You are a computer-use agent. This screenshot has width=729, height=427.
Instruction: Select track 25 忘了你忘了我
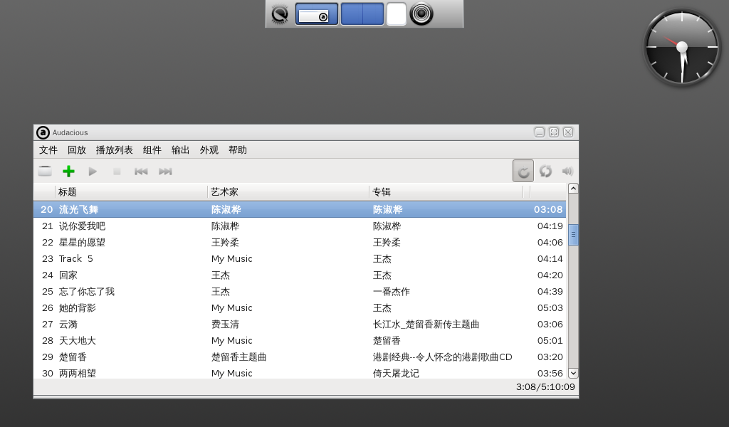300,291
